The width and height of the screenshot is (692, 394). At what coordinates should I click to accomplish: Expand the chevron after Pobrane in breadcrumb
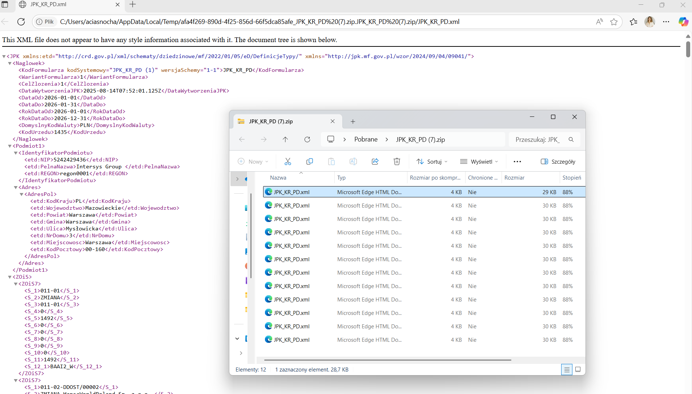(387, 139)
